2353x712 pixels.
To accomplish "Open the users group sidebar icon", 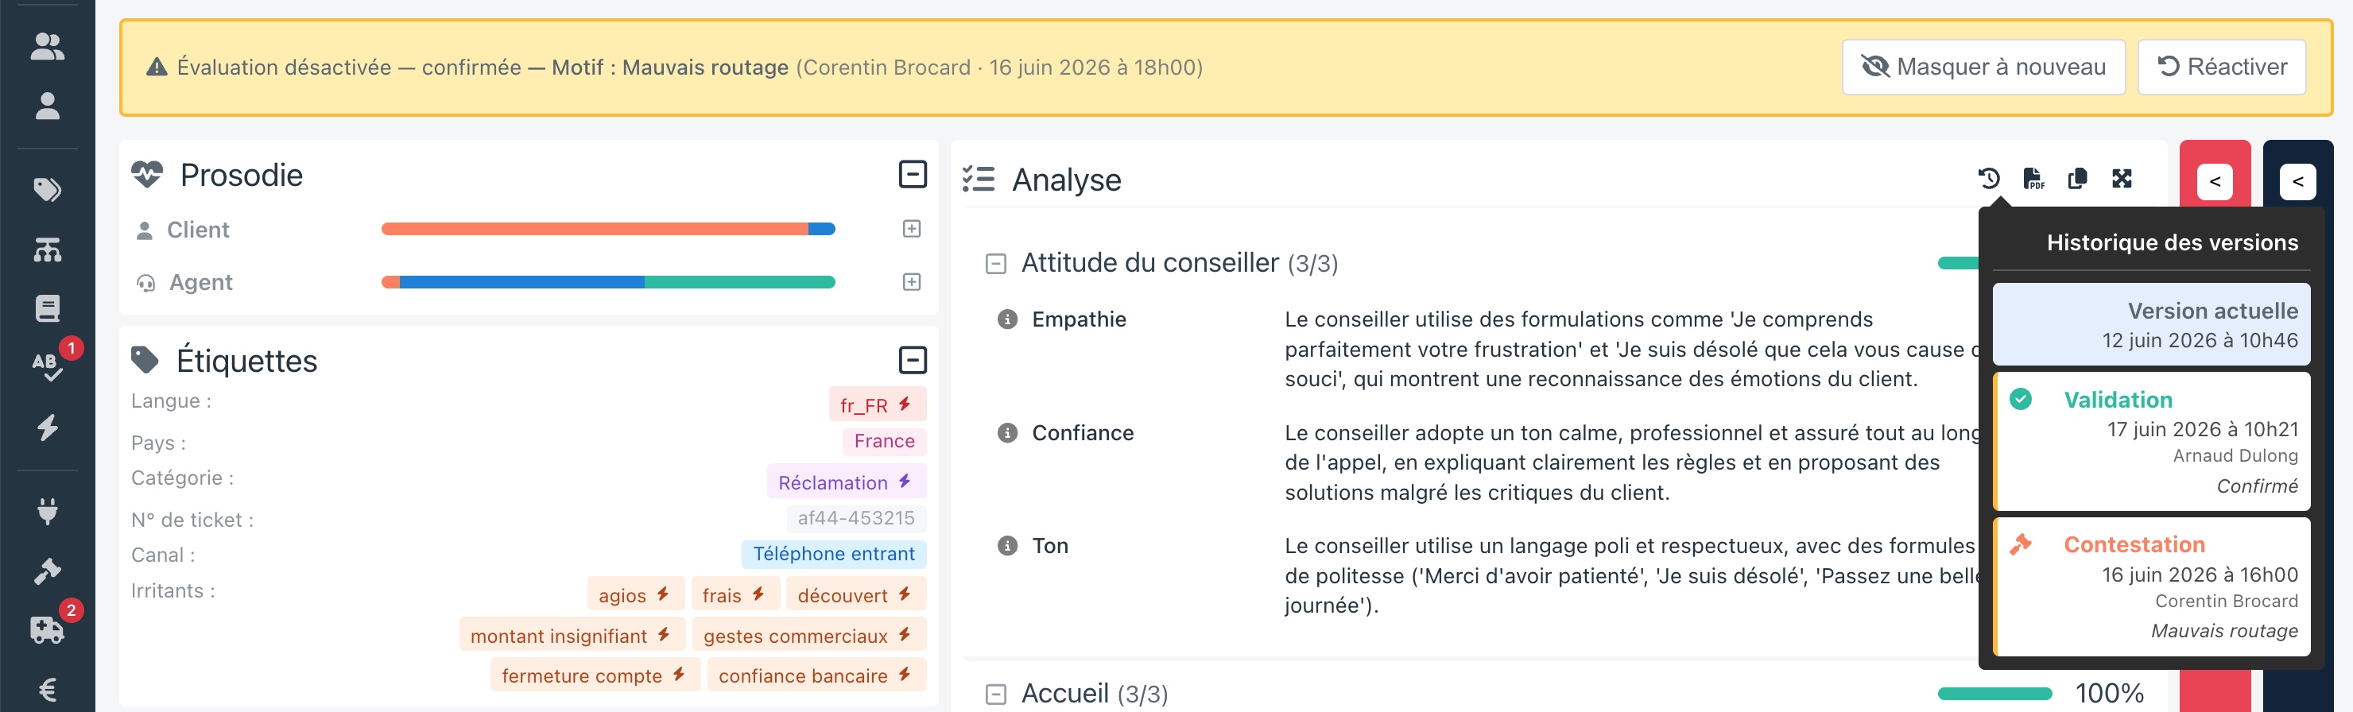I will click(48, 45).
